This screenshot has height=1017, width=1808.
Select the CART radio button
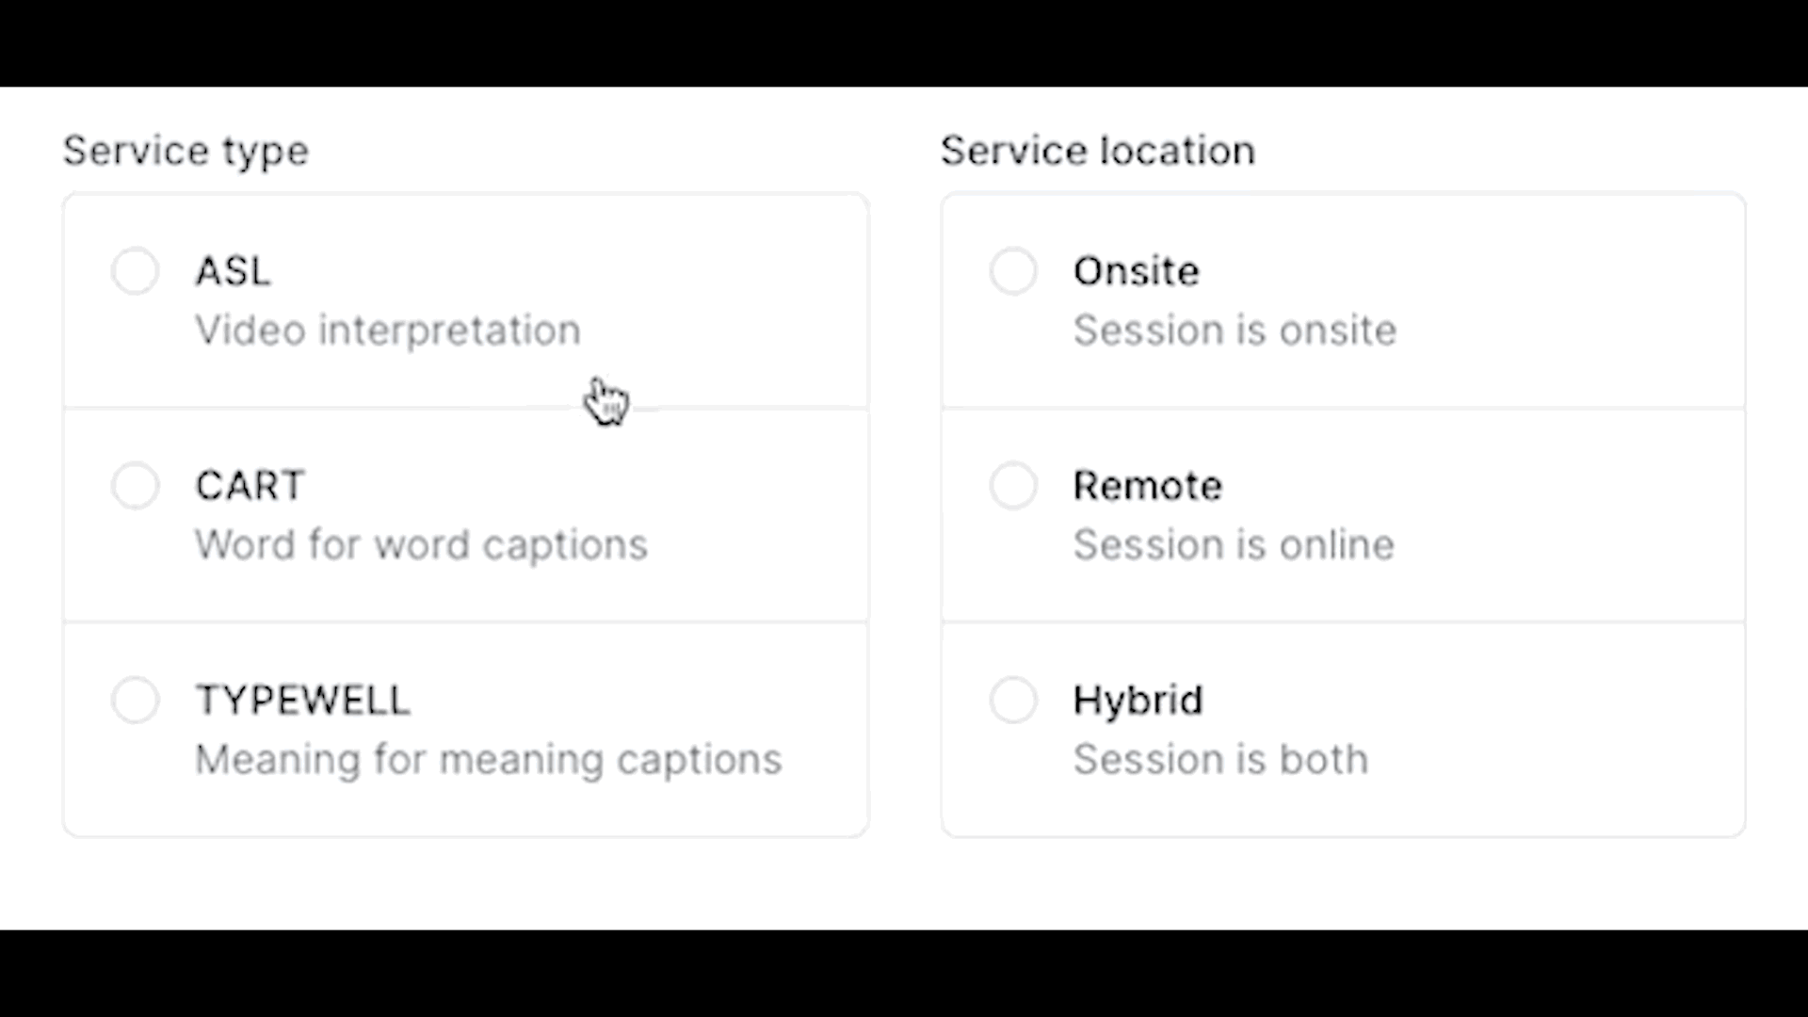[135, 486]
